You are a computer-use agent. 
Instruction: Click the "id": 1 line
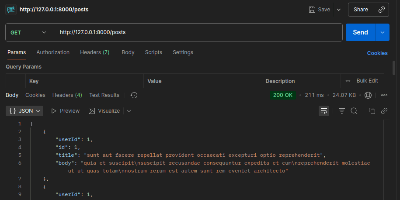68,147
